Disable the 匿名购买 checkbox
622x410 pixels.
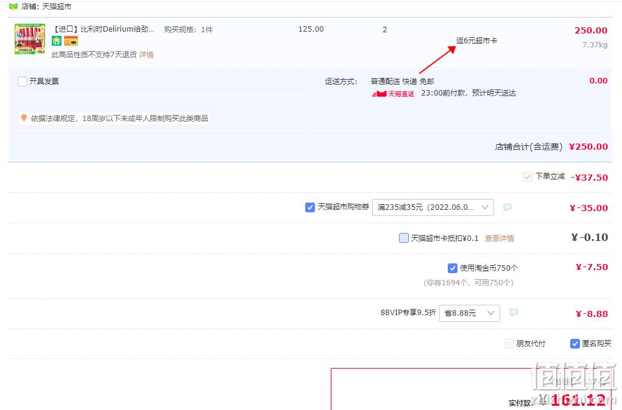coord(575,344)
